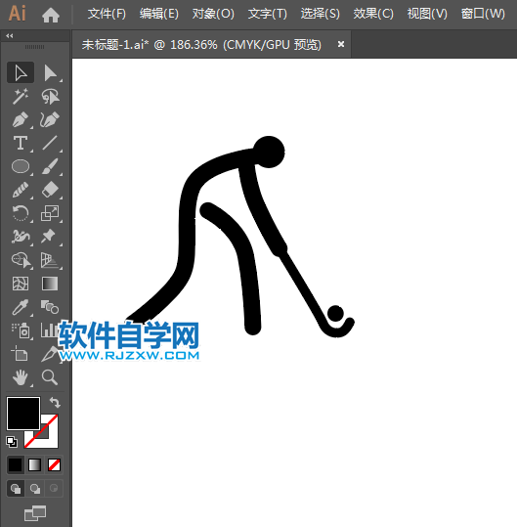Open the 选择(S) menu
517x527 pixels.
[x=320, y=14]
